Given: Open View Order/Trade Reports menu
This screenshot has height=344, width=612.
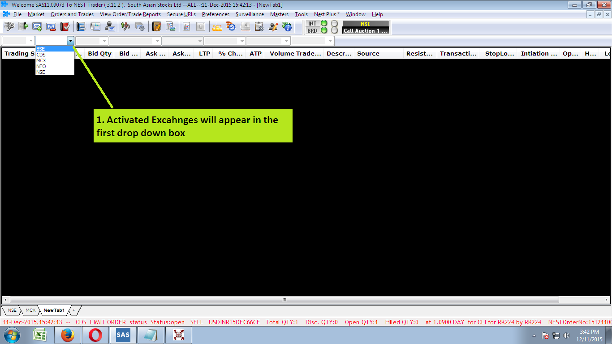Looking at the screenshot, I should tap(130, 14).
